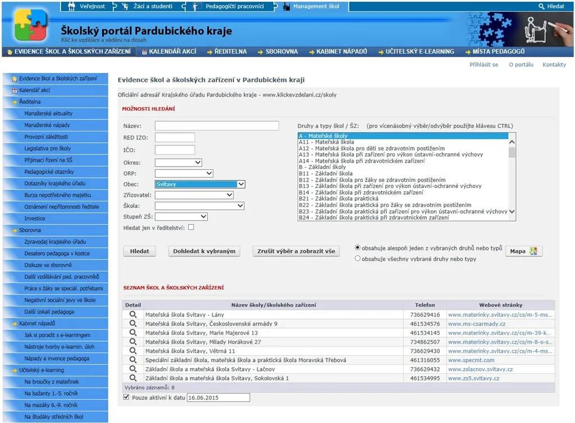Select 'B11 - Základní škola' in types list
The width and height of the screenshot is (575, 423).
point(326,173)
